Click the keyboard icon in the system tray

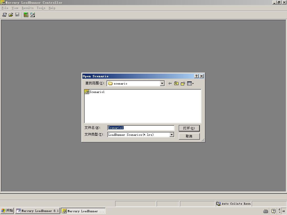266,211
